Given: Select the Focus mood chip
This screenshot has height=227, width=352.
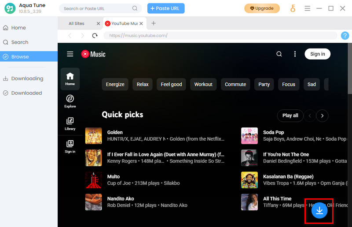Looking at the screenshot, I should pos(289,84).
